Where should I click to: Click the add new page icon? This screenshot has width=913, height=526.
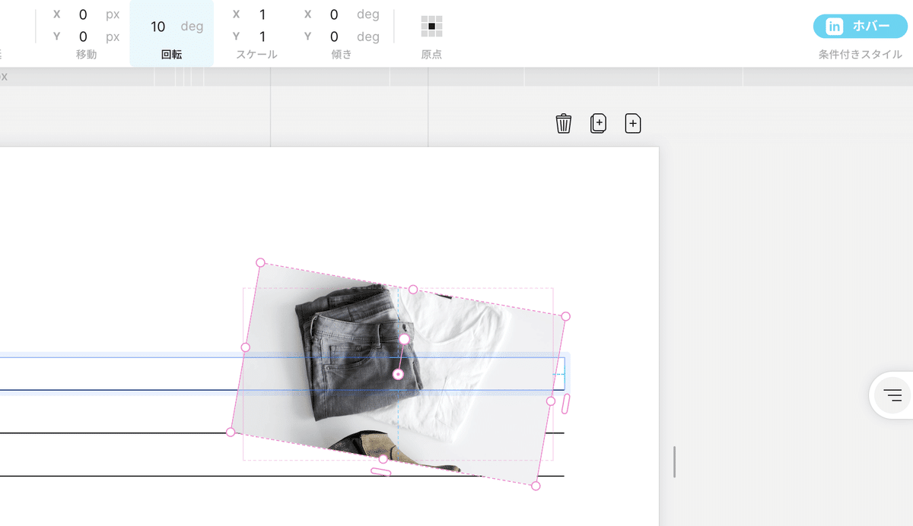point(633,123)
